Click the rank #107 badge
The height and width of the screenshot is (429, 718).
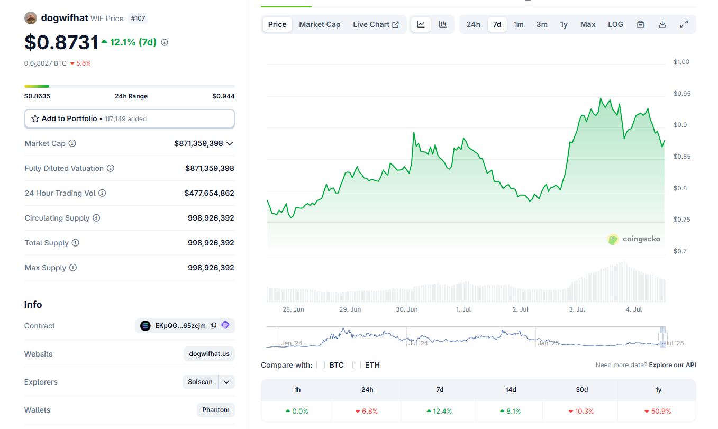click(x=138, y=19)
